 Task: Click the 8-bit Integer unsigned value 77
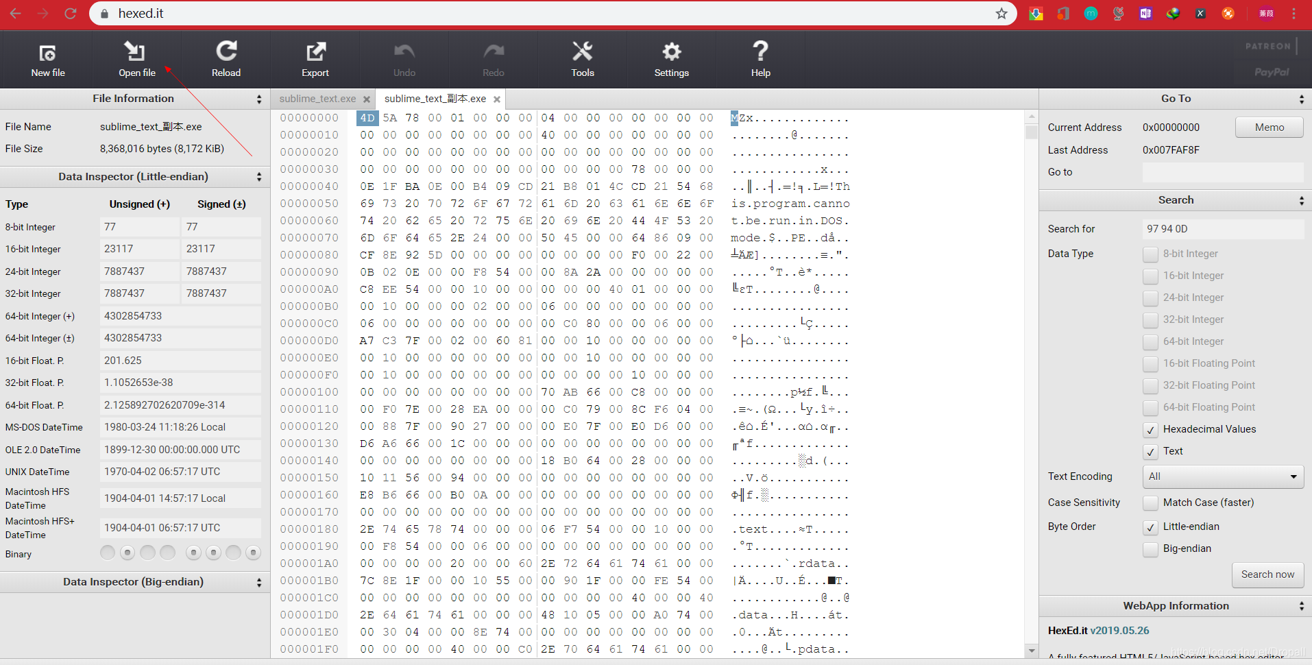tap(139, 227)
